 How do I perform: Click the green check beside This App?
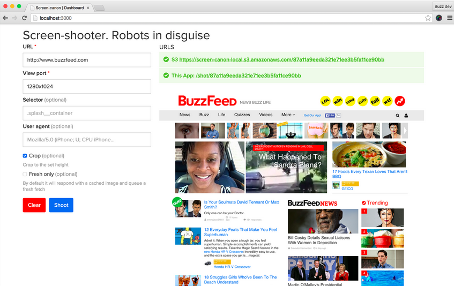tap(166, 75)
